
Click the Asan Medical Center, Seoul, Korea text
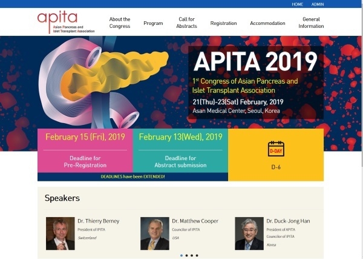click(236, 111)
